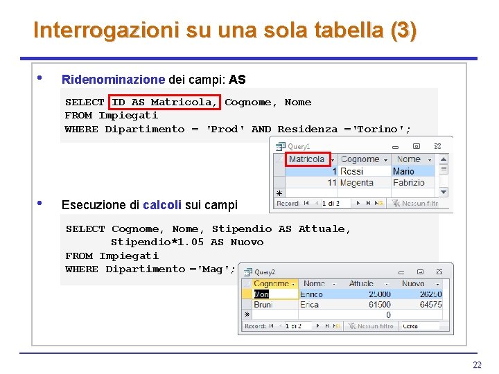The height and width of the screenshot is (374, 499).
Task: Go to first record in Query1
Action: pos(306,203)
